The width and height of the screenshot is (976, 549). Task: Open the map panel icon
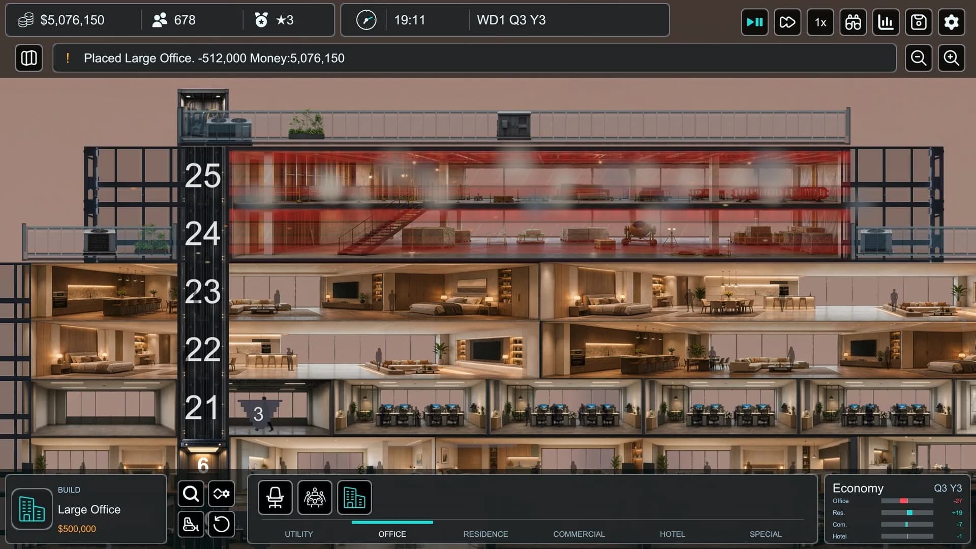click(29, 58)
